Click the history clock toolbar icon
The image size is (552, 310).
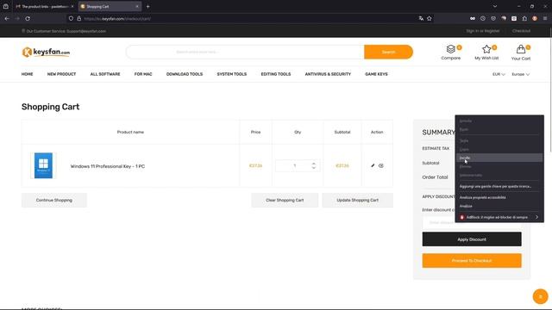tap(483, 18)
